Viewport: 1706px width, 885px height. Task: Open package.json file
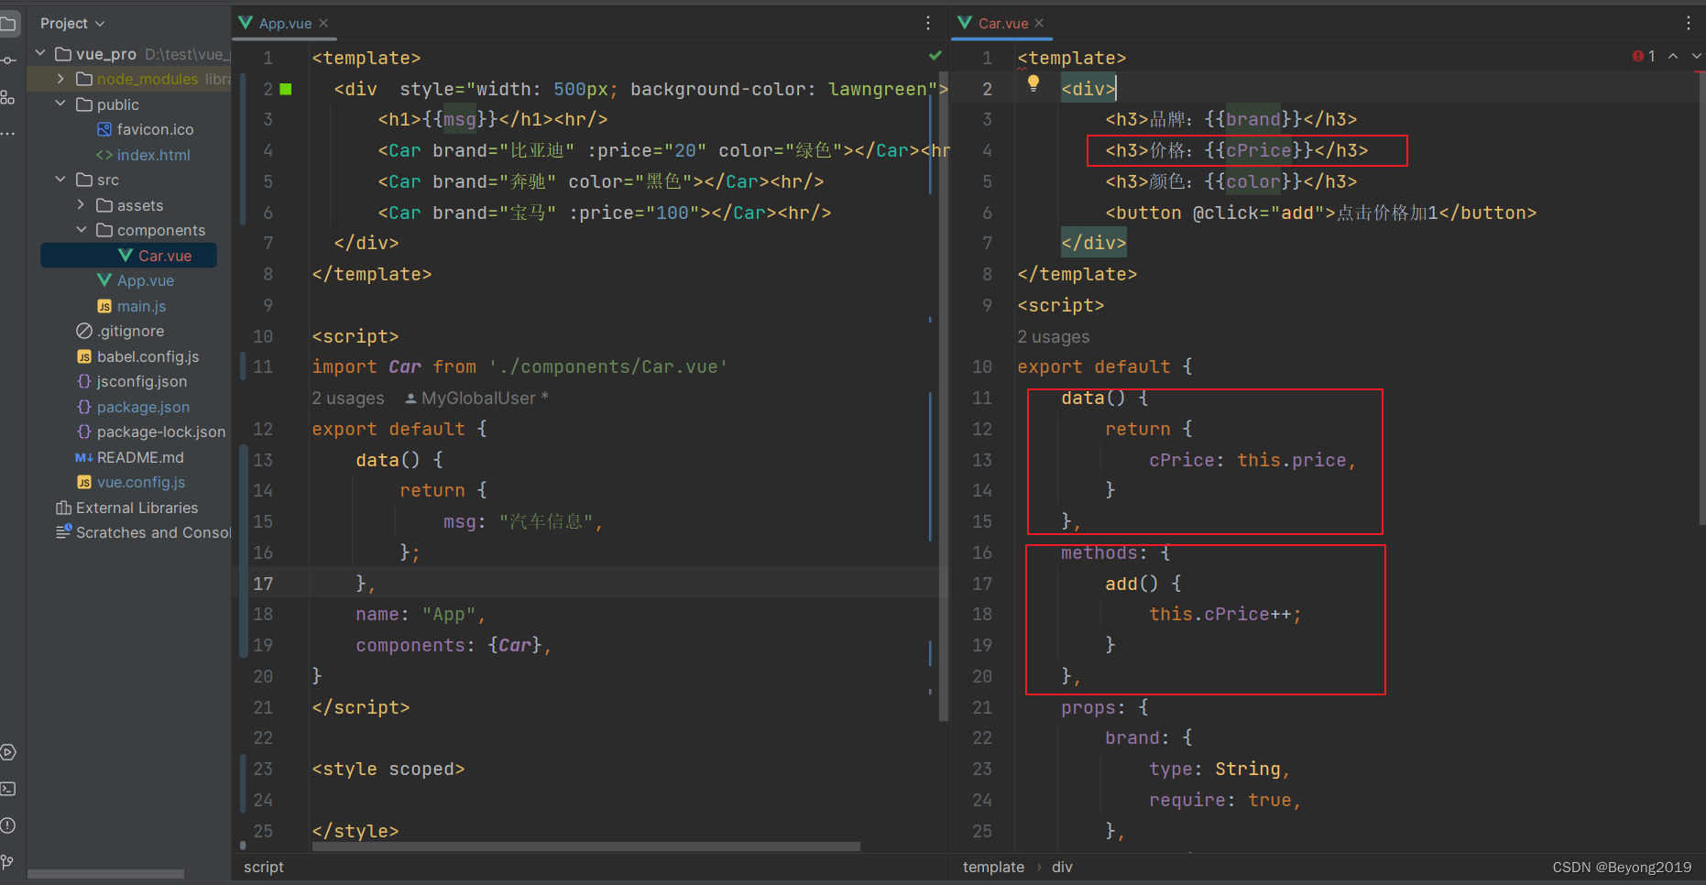134,407
